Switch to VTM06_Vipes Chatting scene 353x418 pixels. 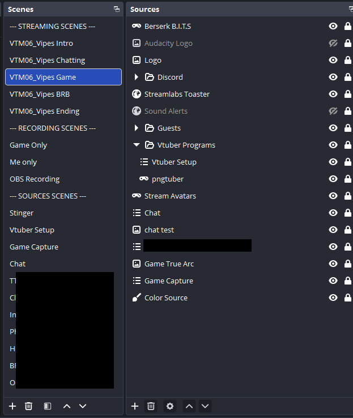pos(47,60)
